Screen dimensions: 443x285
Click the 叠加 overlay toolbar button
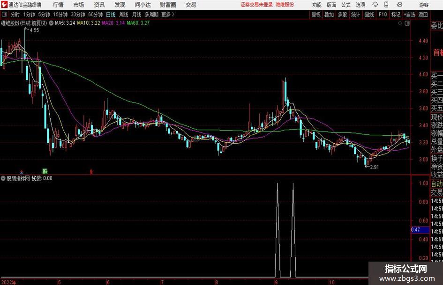pos(329,15)
